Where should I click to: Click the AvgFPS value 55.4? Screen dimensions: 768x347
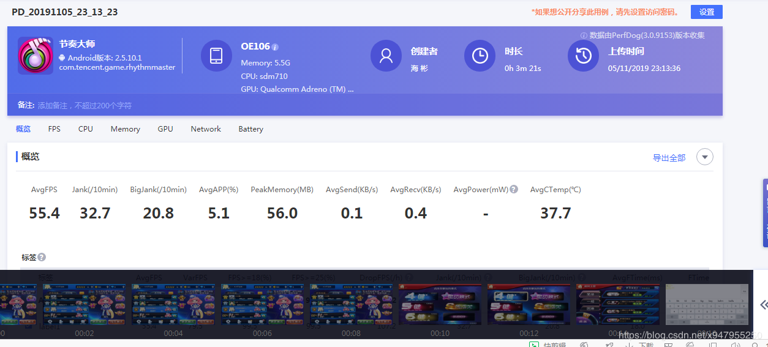pyautogui.click(x=44, y=213)
